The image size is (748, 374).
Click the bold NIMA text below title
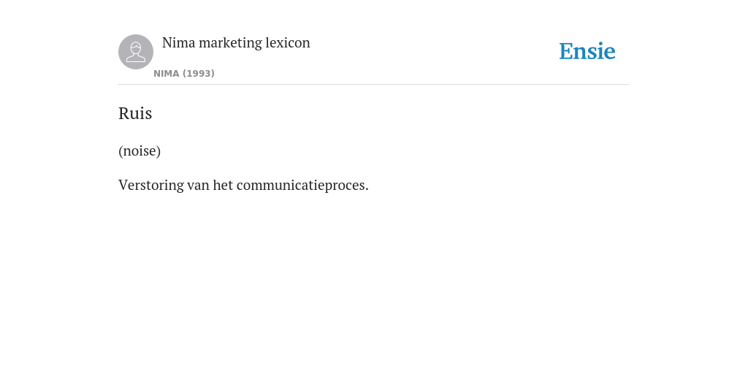[167, 74]
